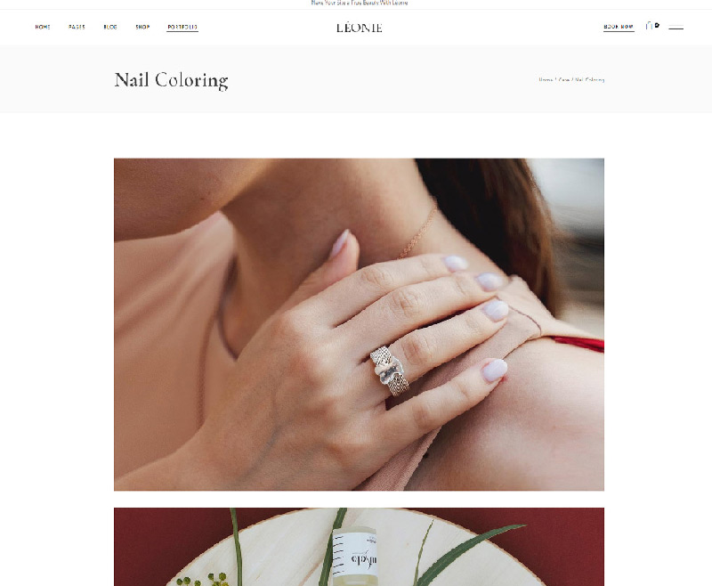Click the Nail Coloring breadcrumb item
Viewport: 712px width, 586px height.
click(589, 79)
